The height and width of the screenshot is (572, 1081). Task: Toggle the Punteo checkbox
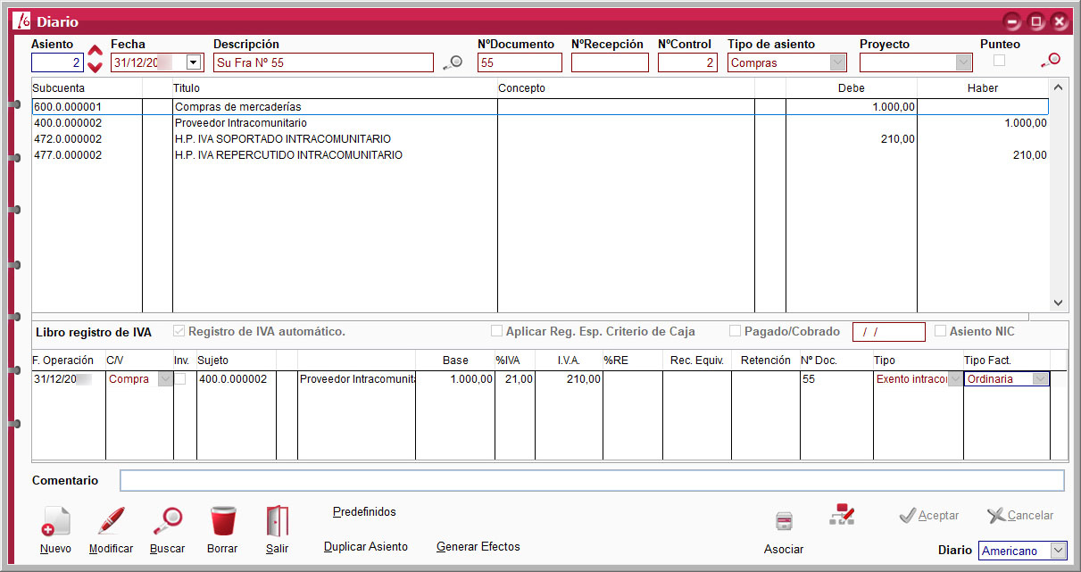1000,61
